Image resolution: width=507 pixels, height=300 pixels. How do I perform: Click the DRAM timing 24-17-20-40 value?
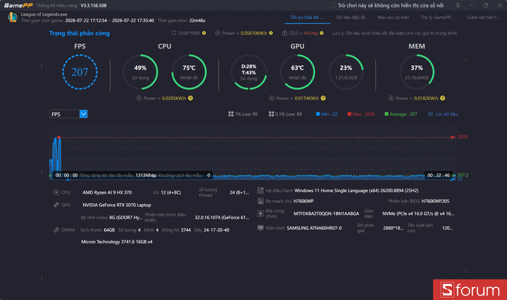click(x=216, y=230)
